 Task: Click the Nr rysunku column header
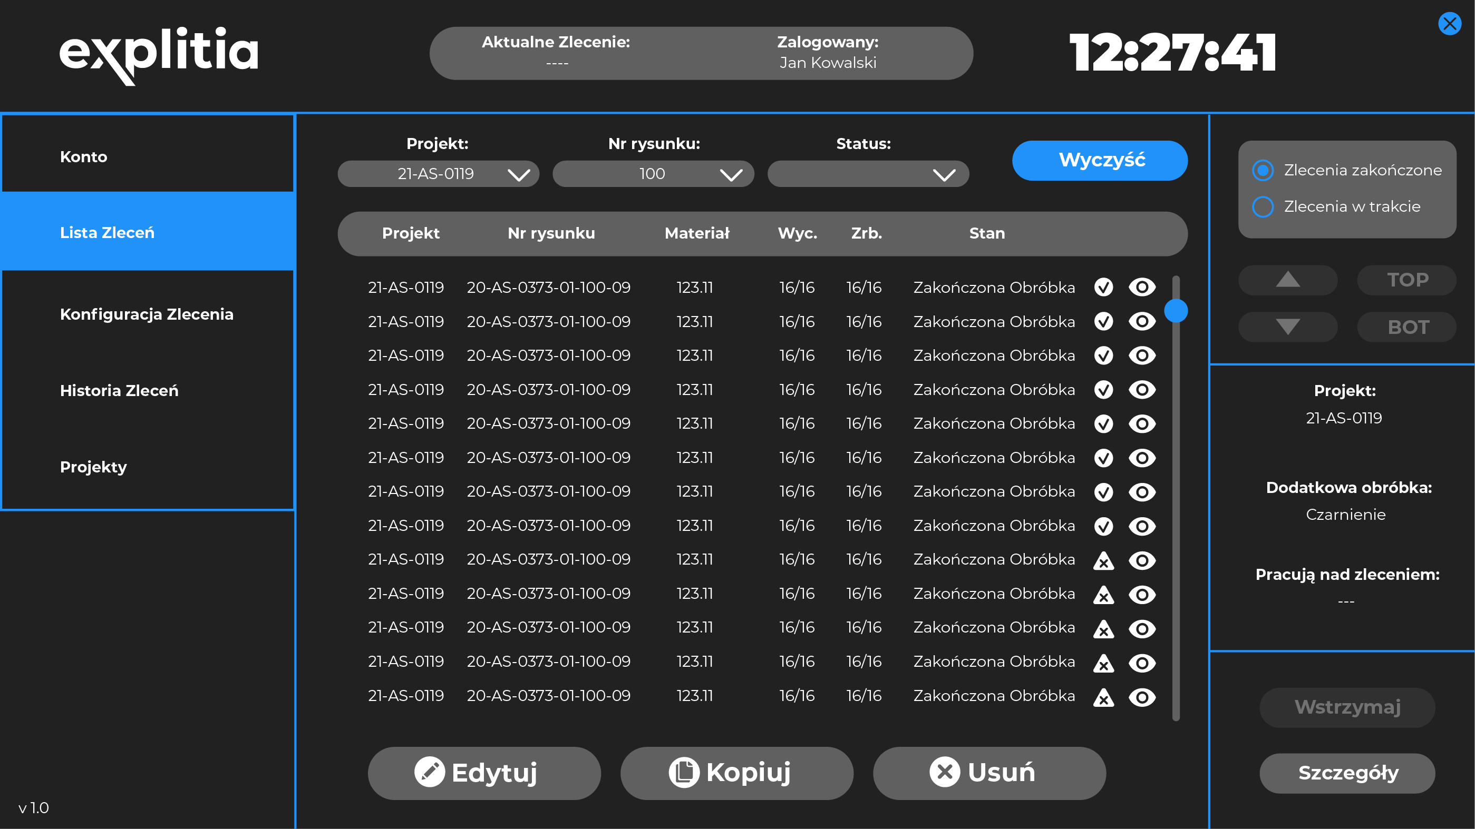(x=551, y=233)
